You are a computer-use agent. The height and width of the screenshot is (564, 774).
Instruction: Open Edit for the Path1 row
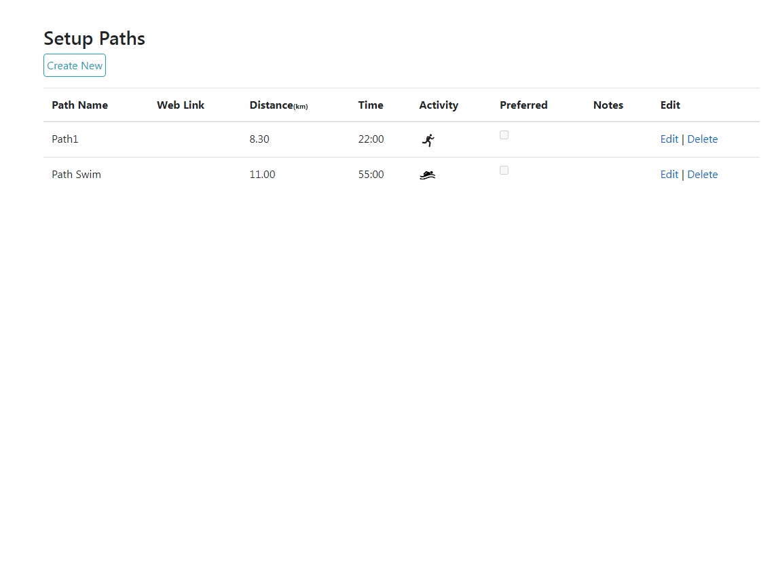669,139
